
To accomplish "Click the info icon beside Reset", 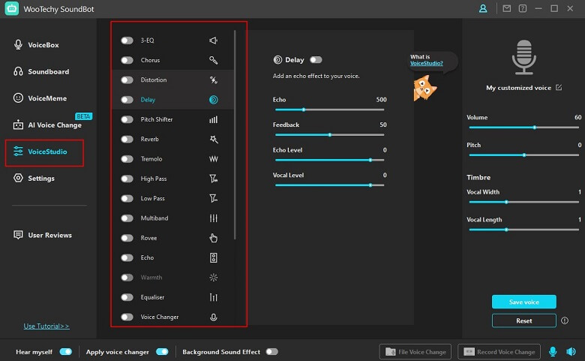I will [x=564, y=320].
